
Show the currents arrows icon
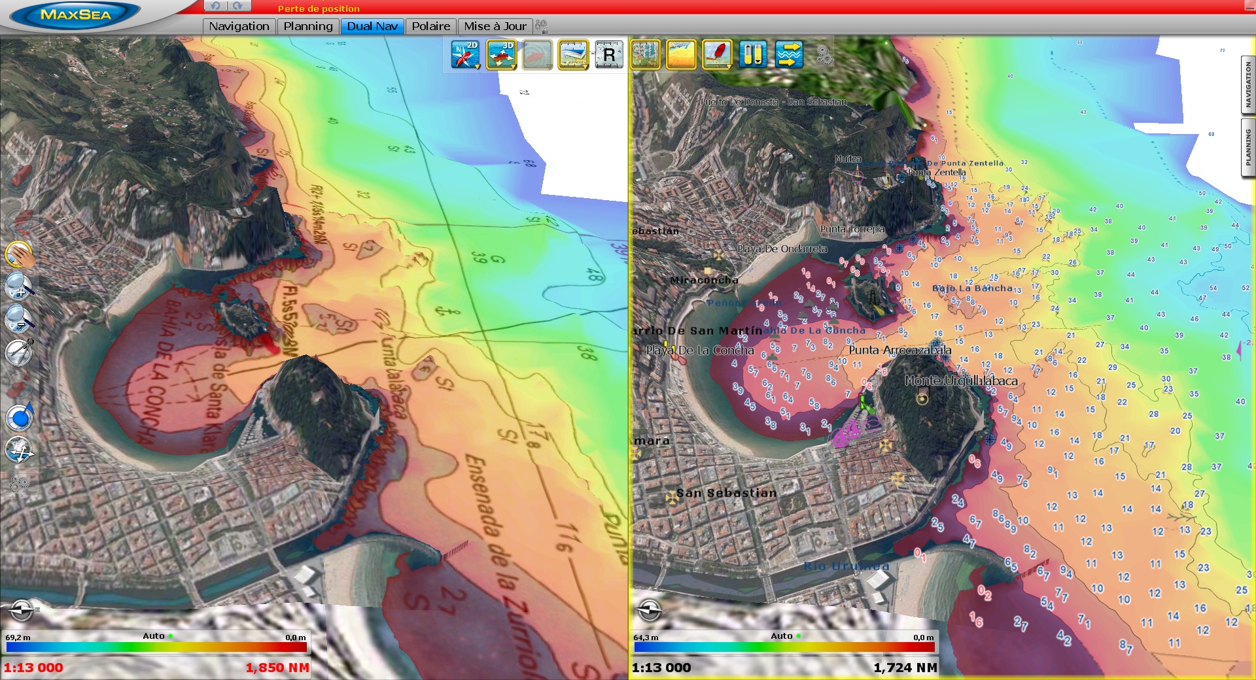click(790, 55)
